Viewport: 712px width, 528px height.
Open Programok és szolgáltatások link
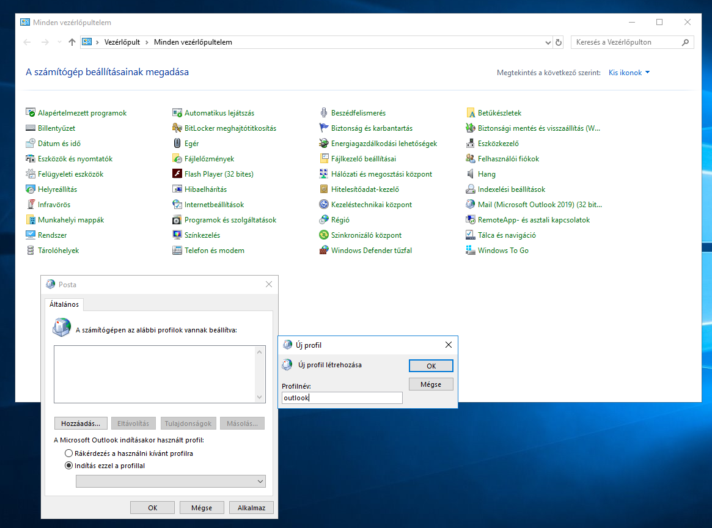(230, 220)
